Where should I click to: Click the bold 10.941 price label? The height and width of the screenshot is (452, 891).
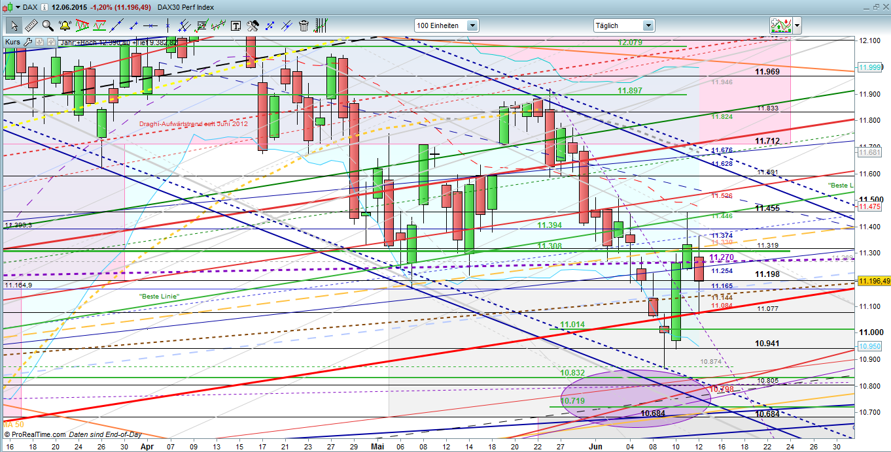point(767,343)
